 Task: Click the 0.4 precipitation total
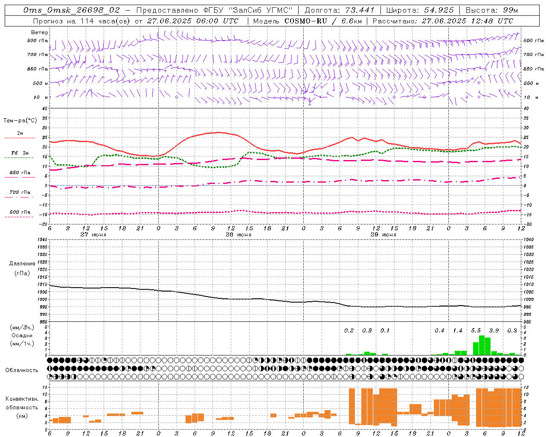pyautogui.click(x=439, y=330)
